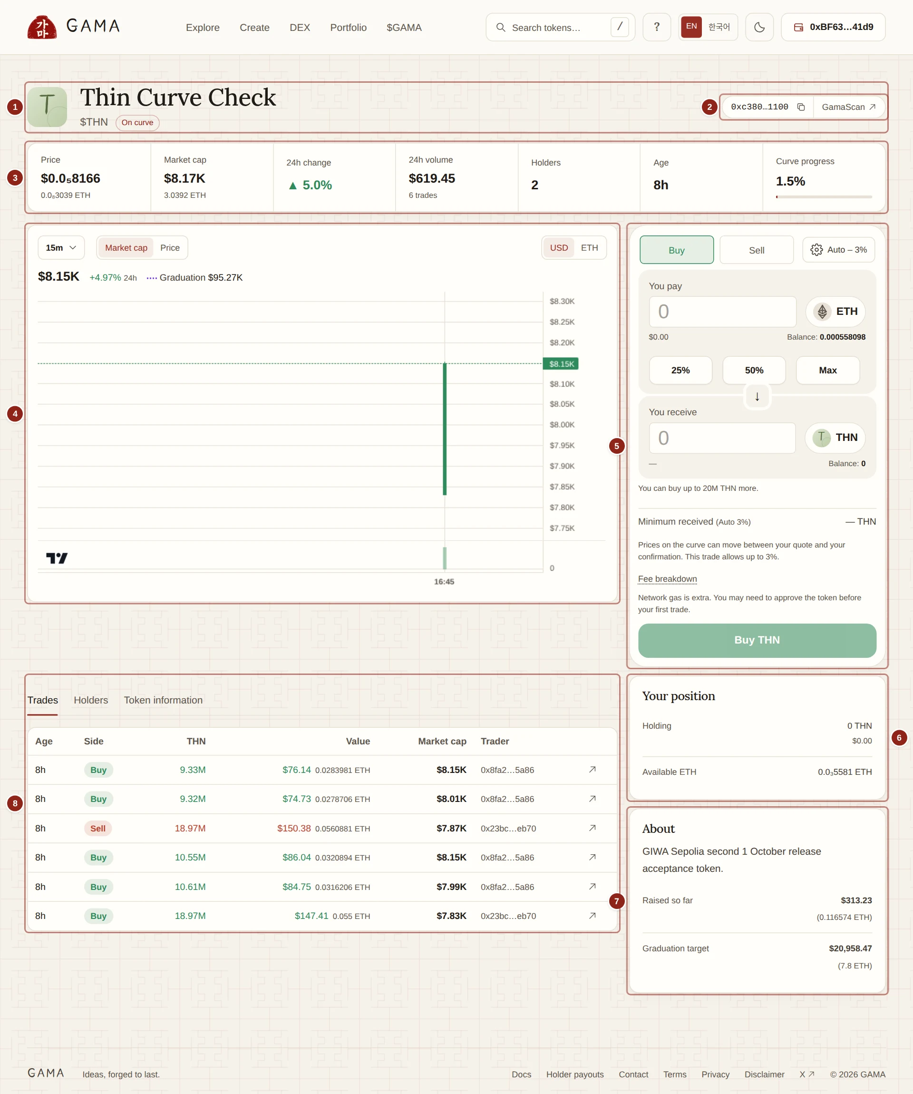Switch chart currency to ETH
Screen dimensions: 913x1094
(589, 247)
